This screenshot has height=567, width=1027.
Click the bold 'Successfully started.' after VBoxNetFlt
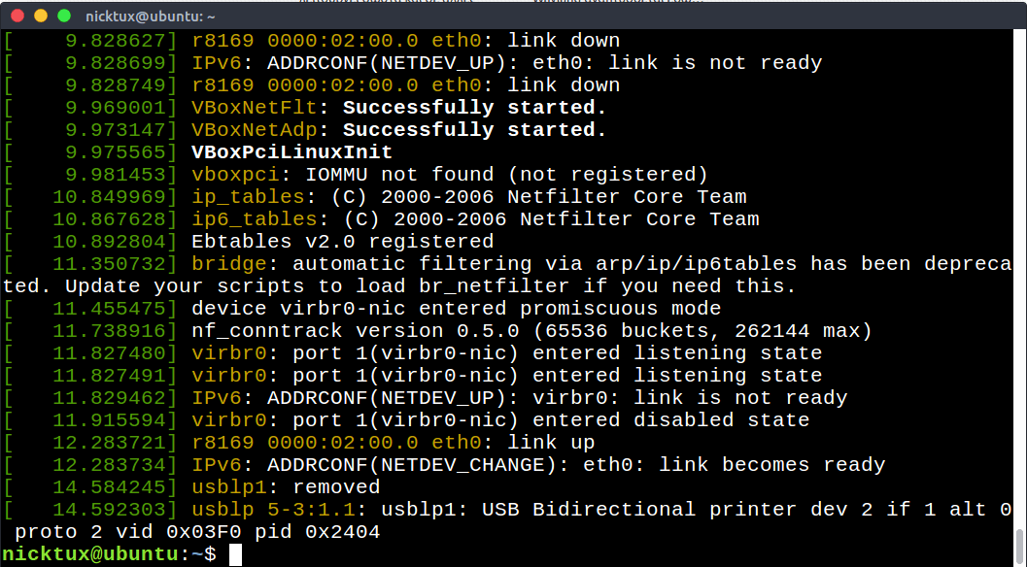click(474, 108)
